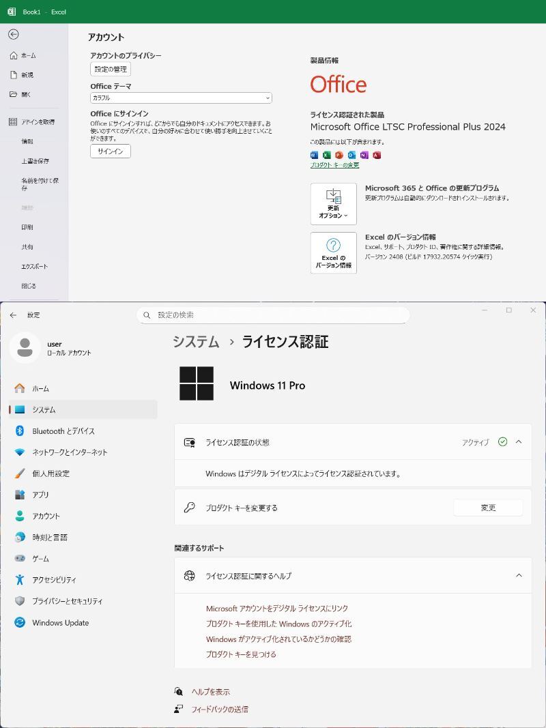Open Bluetooth とデバイス settings
The height and width of the screenshot is (728, 546).
coord(83,431)
